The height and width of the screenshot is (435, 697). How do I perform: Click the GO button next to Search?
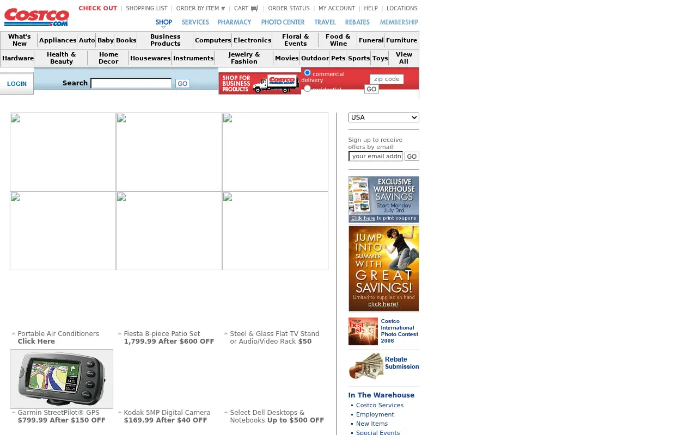tap(182, 84)
